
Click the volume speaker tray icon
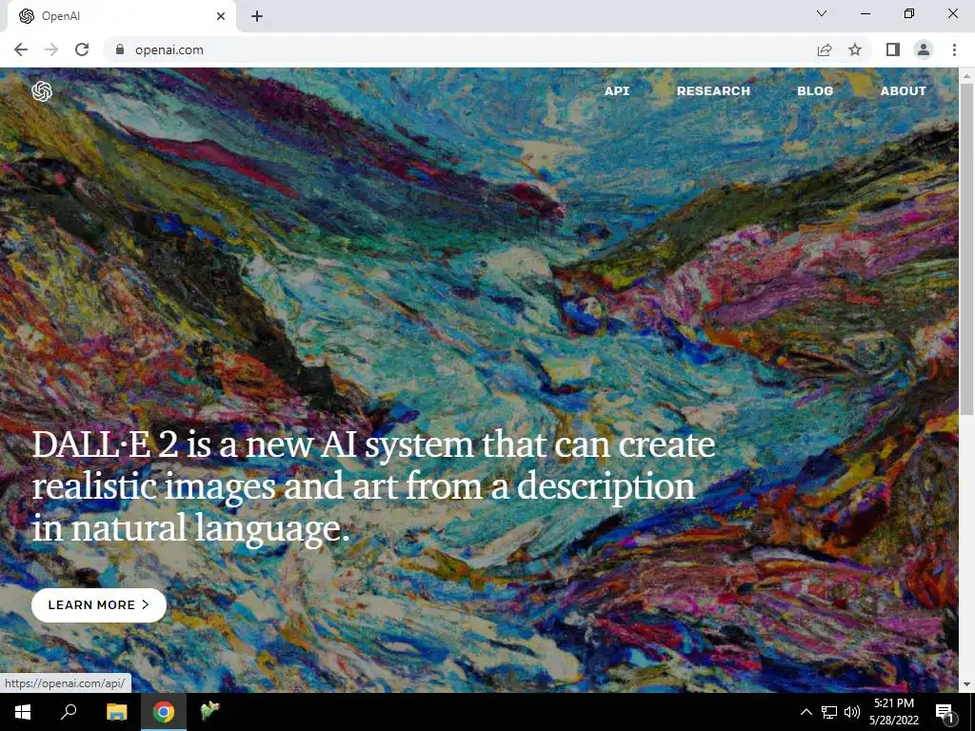tap(852, 712)
